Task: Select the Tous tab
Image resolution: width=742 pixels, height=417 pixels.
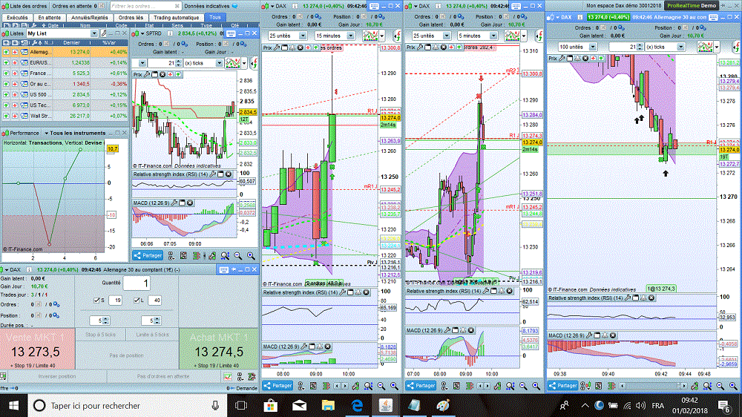Action: pos(215,18)
